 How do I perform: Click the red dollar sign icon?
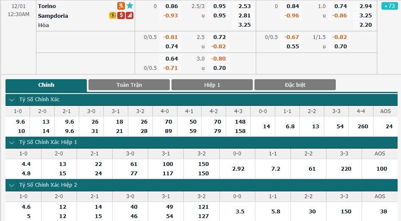(x=121, y=15)
